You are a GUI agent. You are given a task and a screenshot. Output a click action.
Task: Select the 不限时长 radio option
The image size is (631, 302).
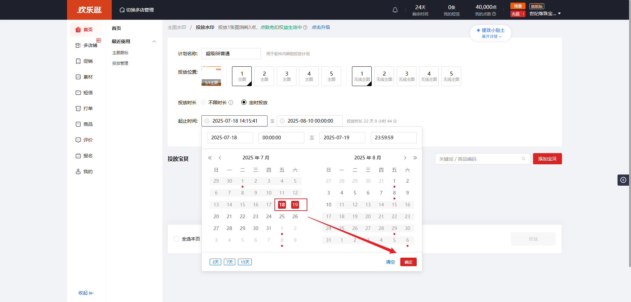coord(203,103)
